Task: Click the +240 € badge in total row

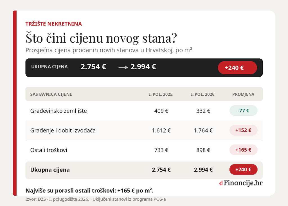Action: (x=243, y=169)
